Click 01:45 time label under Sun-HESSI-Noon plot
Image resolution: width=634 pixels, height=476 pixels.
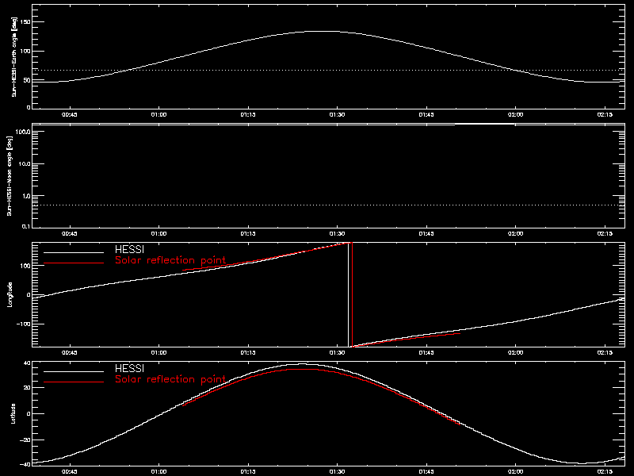click(x=426, y=233)
